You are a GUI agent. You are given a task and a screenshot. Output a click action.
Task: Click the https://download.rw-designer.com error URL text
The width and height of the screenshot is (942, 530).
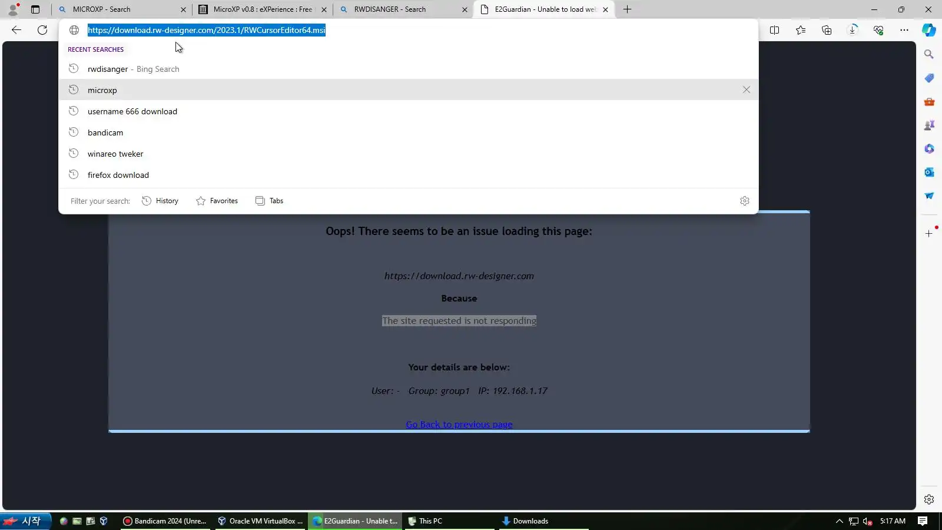pos(459,276)
